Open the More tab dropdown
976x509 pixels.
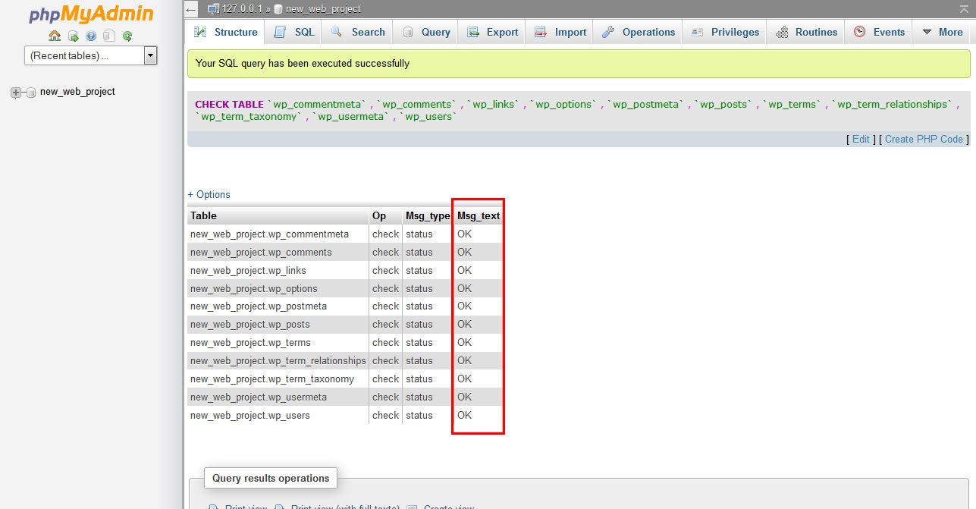(x=941, y=32)
